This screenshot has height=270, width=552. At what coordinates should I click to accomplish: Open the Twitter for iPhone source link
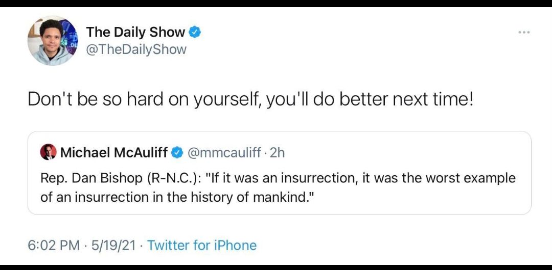click(202, 246)
